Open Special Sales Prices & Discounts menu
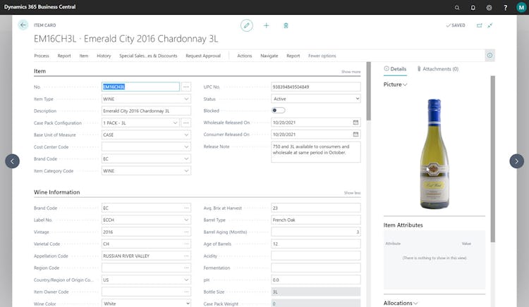529x307 pixels. click(x=148, y=56)
